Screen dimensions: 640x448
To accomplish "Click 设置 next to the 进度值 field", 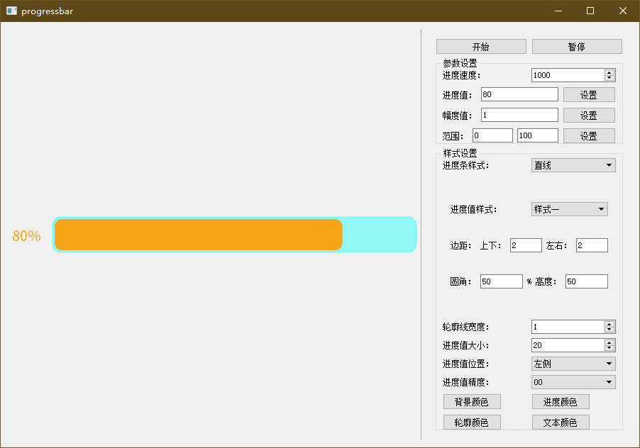I will [x=589, y=94].
